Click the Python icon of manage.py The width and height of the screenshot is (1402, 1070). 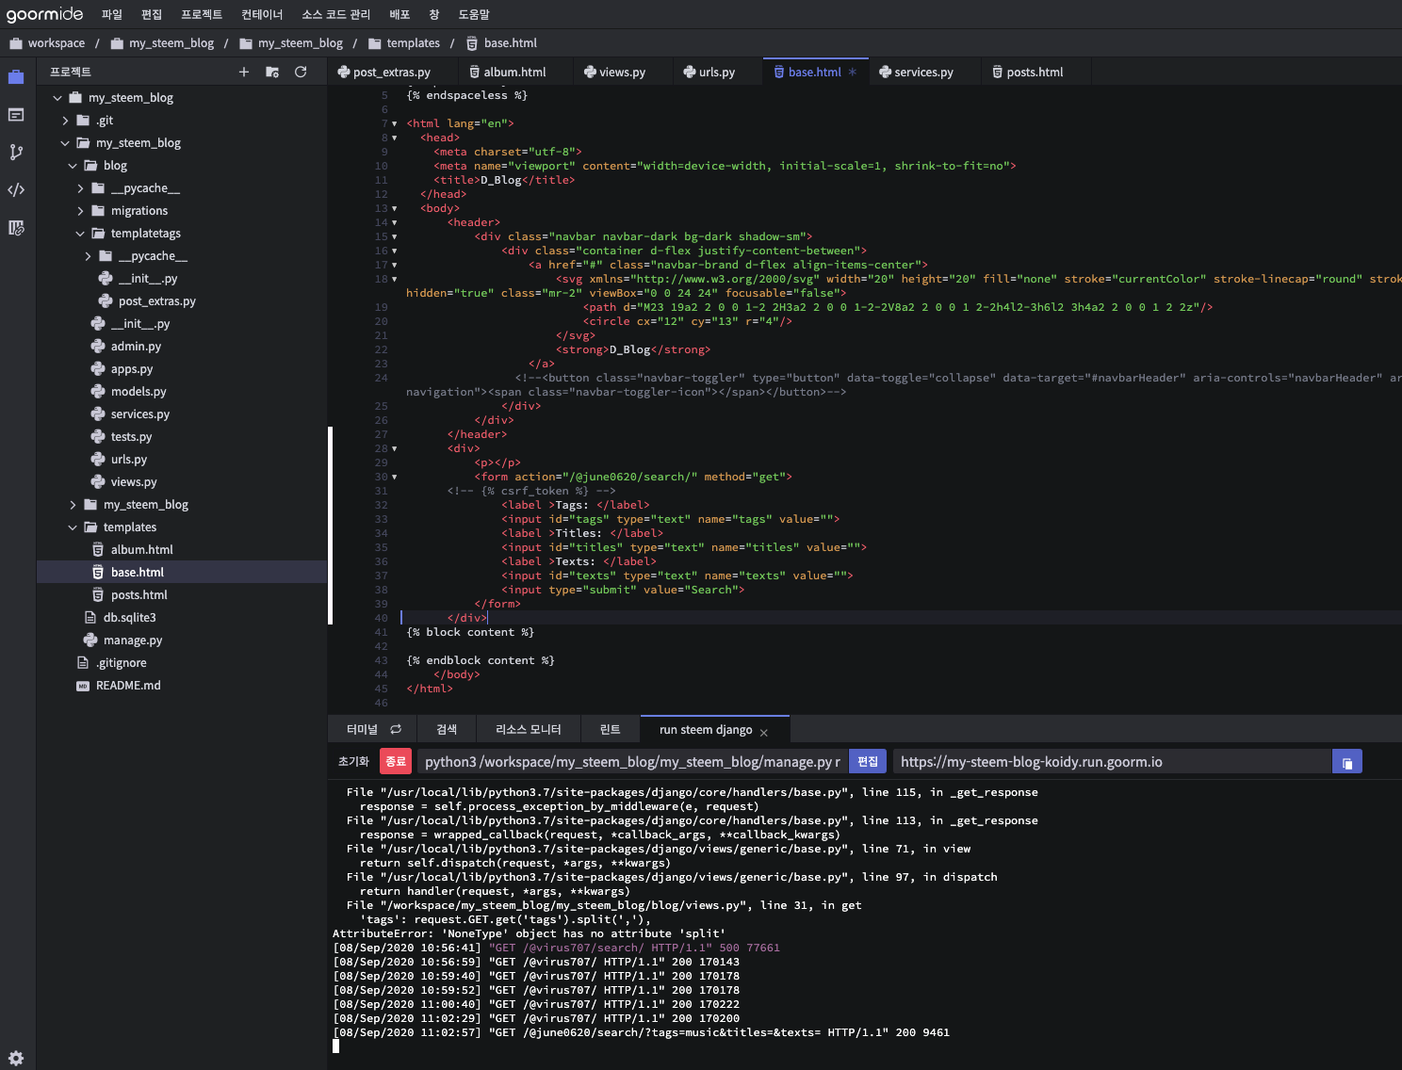pos(90,640)
